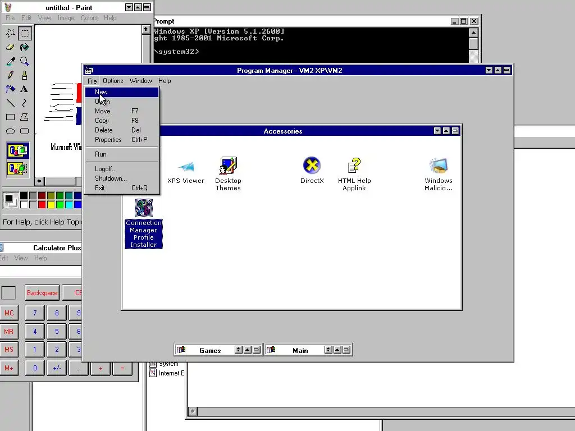Image resolution: width=575 pixels, height=431 pixels.
Task: Pick the black color swatch in Paint palette
Action: 24,196
